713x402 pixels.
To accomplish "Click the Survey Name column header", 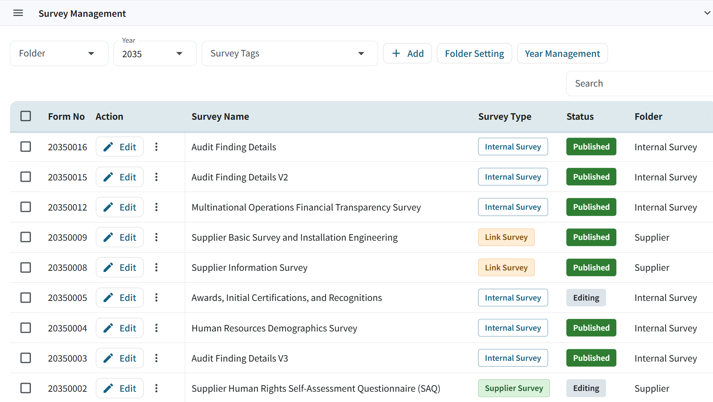I will [x=220, y=116].
